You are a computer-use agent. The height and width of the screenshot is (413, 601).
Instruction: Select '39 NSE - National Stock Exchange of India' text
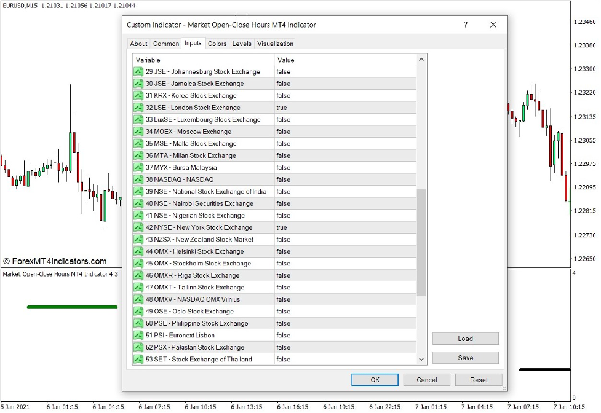click(x=206, y=191)
